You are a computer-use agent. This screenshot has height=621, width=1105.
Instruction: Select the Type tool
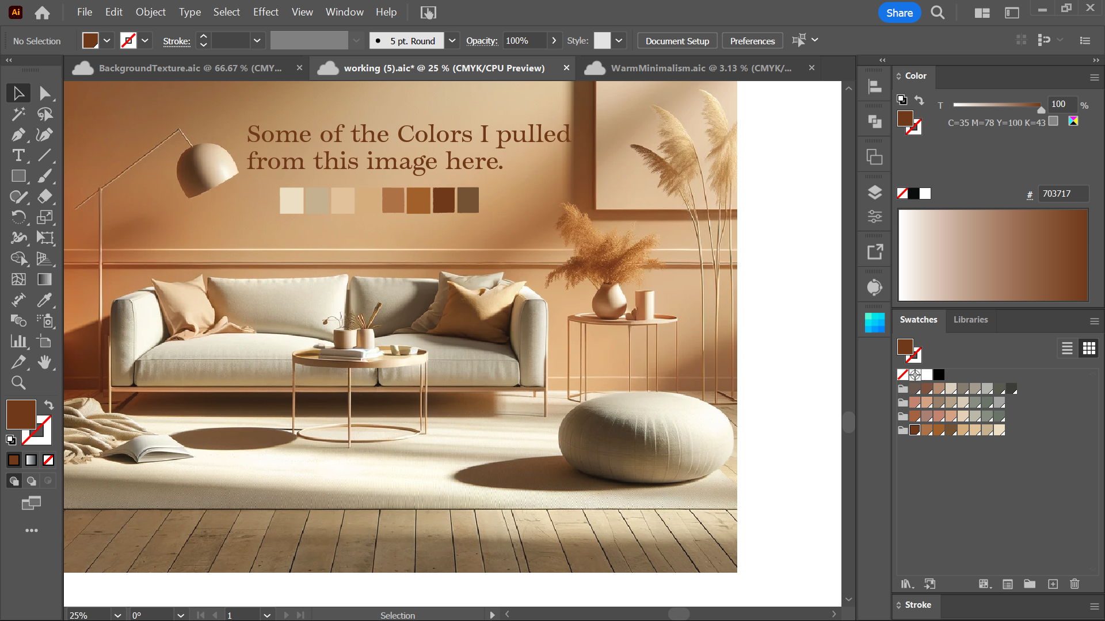point(18,155)
